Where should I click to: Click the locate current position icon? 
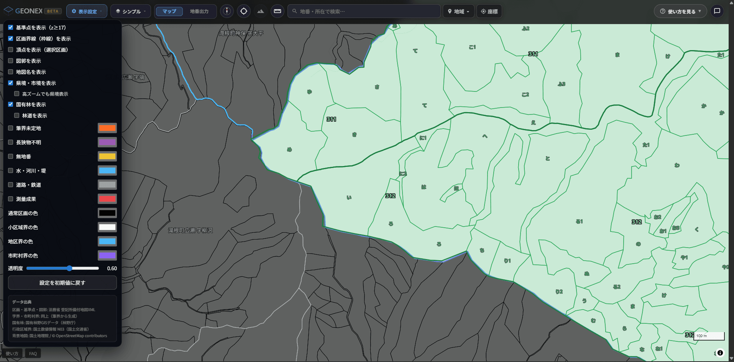point(244,11)
